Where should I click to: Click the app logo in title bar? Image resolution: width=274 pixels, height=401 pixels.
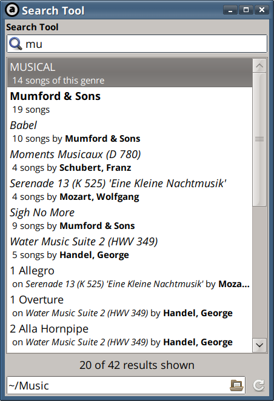pos(12,10)
